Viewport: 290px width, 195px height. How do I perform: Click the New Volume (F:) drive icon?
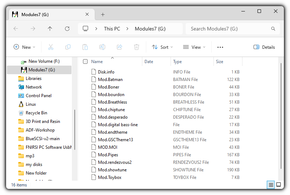point(24,62)
